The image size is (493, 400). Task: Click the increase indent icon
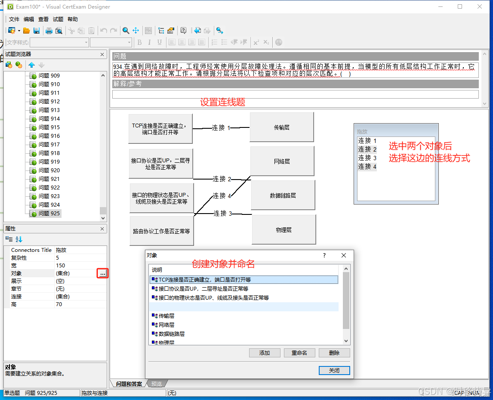(244, 42)
